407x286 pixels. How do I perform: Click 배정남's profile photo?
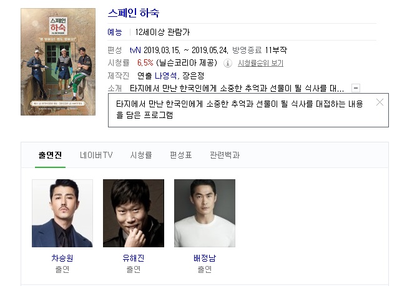[205, 213]
